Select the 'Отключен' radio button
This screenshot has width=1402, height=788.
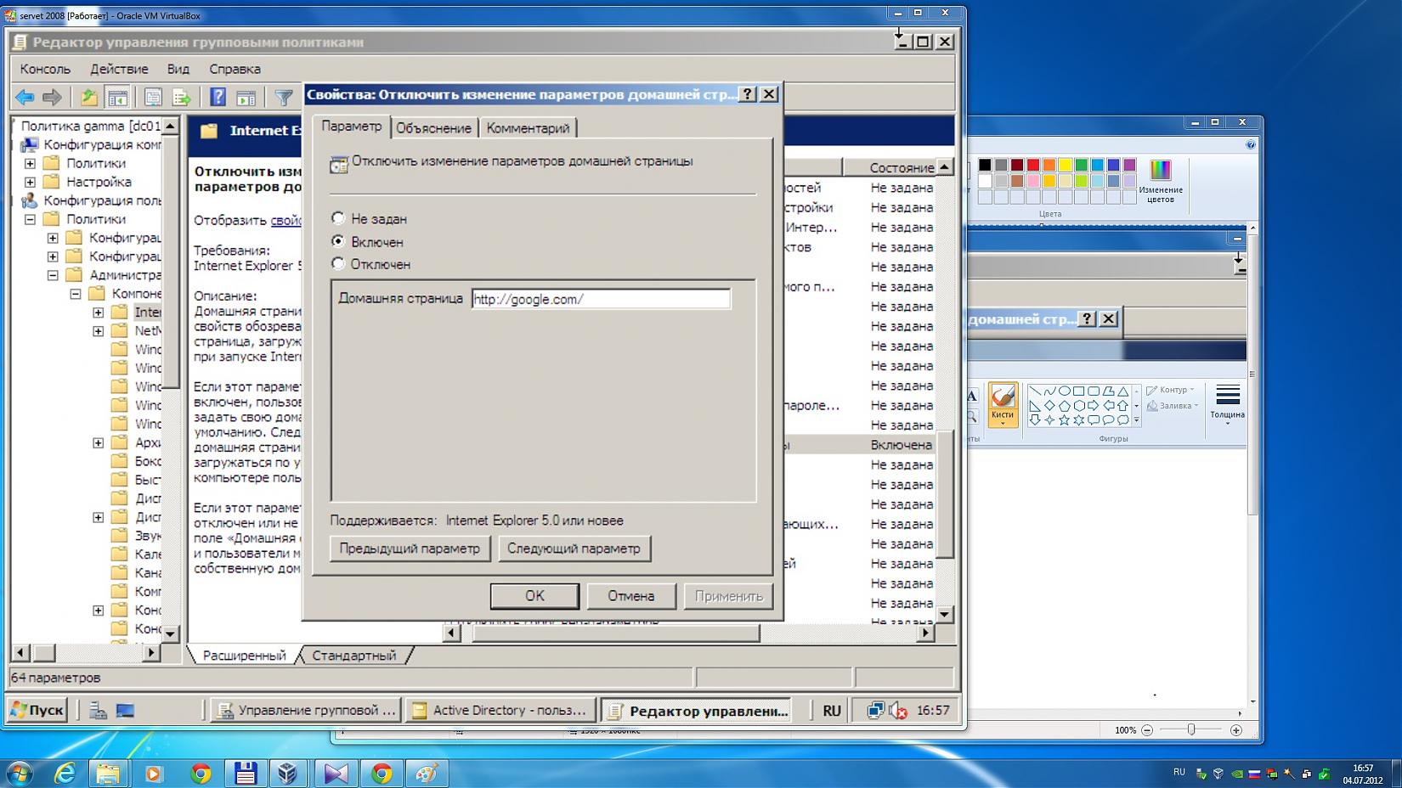(x=338, y=264)
